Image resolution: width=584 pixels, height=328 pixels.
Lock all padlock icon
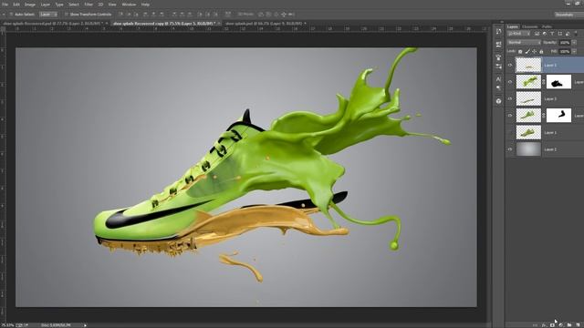point(541,51)
